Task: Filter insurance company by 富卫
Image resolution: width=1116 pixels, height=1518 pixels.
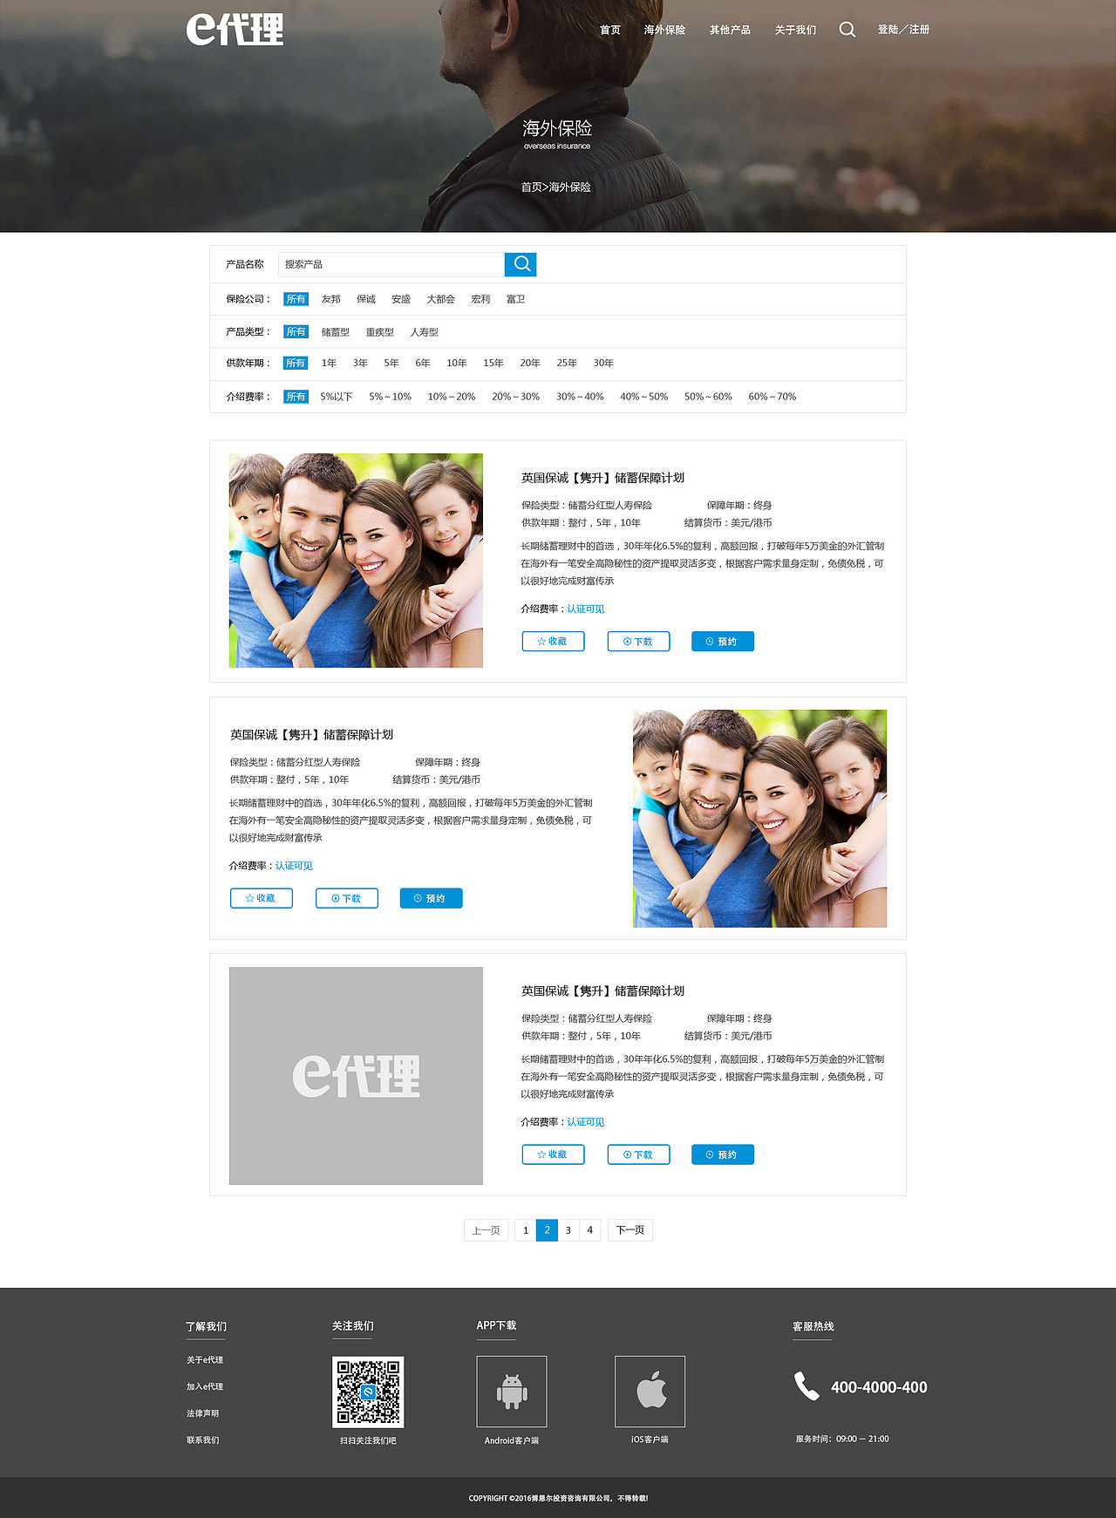Action: pyautogui.click(x=516, y=299)
